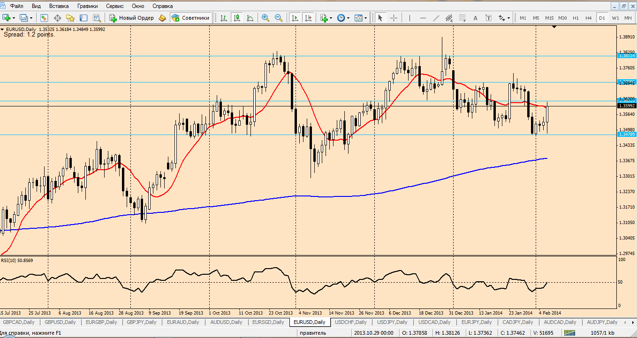Select the text A tool
The width and height of the screenshot is (637, 338).
click(x=475, y=18)
